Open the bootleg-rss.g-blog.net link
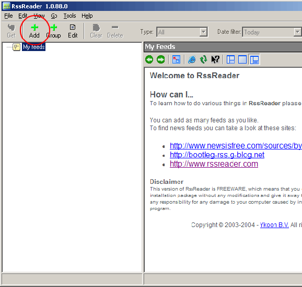Image resolution: width=302 pixels, height=287 pixels. click(x=217, y=155)
